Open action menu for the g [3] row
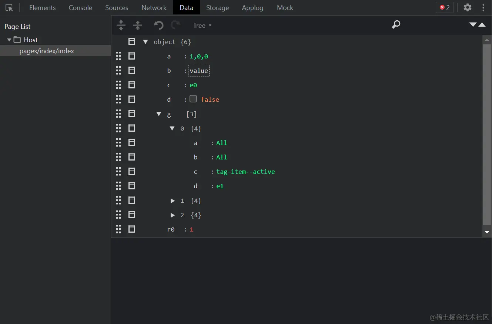The height and width of the screenshot is (324, 492). coord(132,114)
